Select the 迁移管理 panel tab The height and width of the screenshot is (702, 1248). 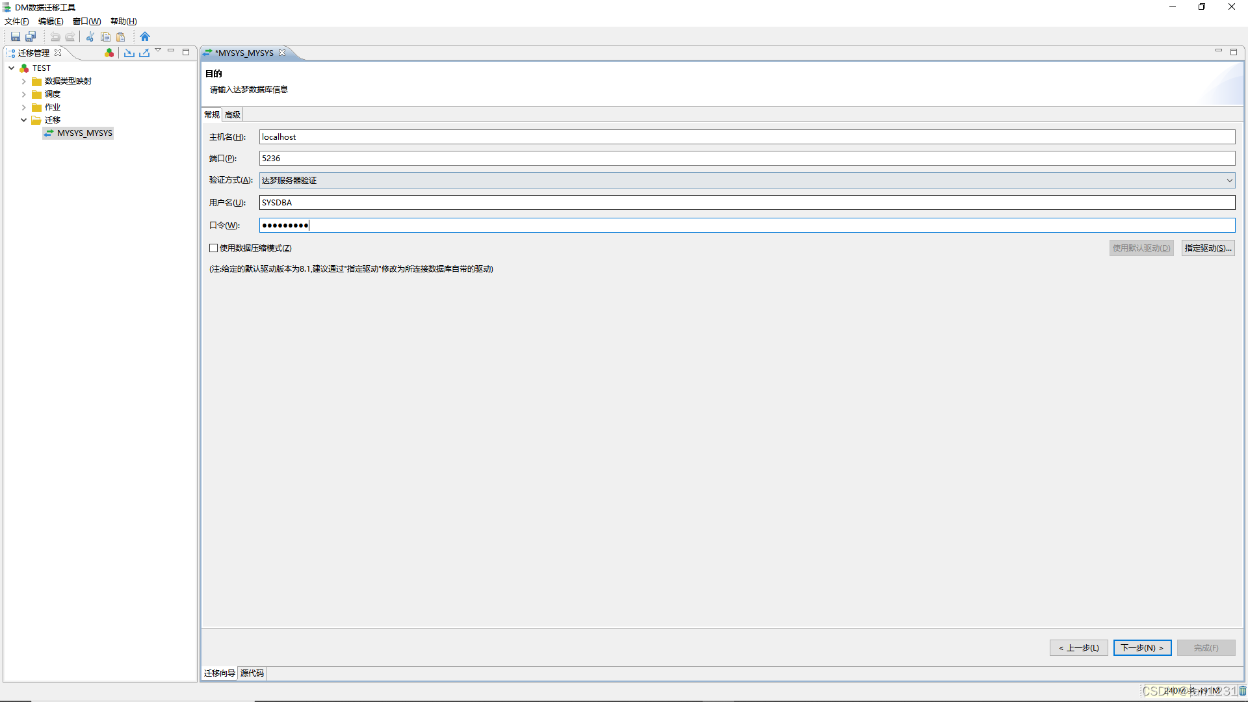(x=34, y=53)
